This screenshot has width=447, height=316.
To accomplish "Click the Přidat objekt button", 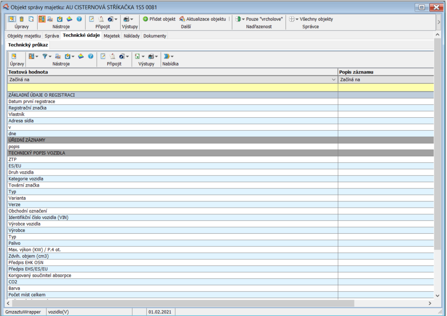I will point(159,19).
